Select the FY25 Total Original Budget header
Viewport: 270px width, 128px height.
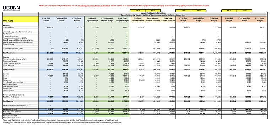(x=123, y=19)
